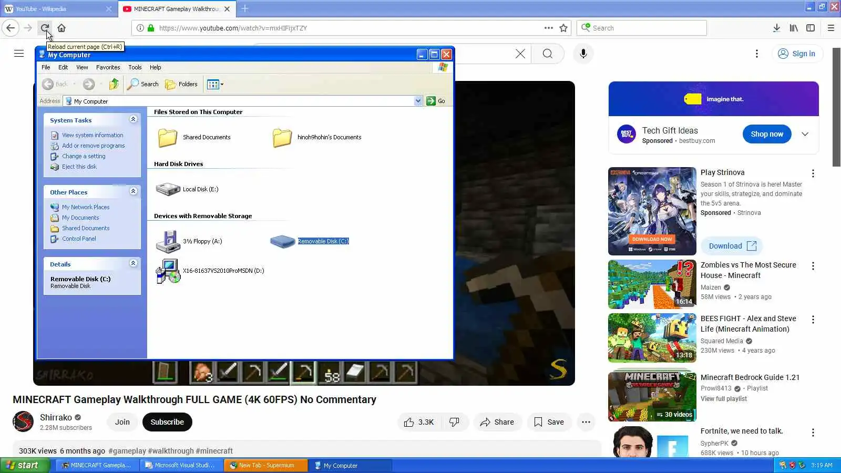Open BEES FIGHT Alex and Steve thumbnail
This screenshot has width=841, height=473.
[x=652, y=338]
